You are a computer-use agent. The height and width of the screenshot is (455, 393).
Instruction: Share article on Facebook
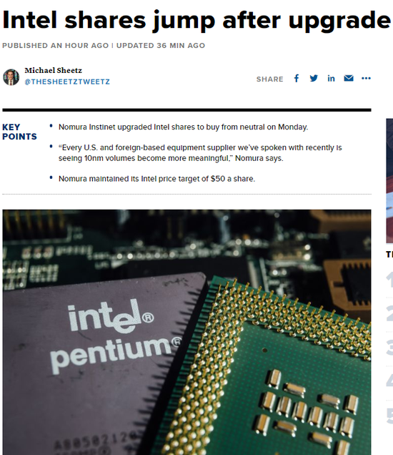tap(297, 79)
